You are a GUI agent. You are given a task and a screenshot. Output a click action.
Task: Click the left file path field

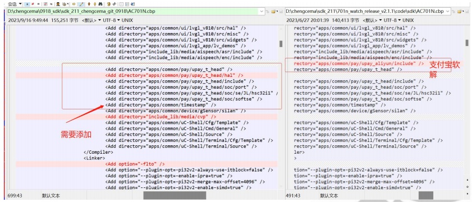135,11
